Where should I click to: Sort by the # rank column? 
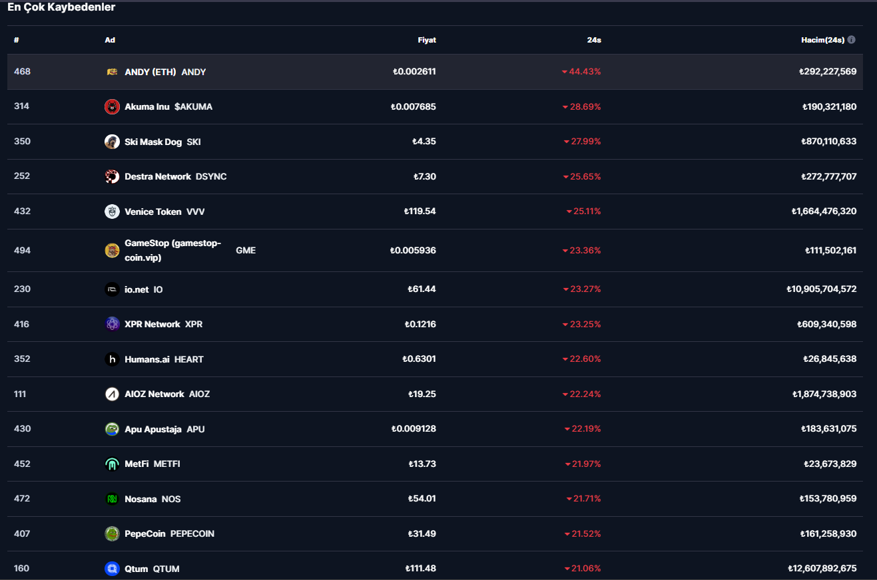pyautogui.click(x=16, y=40)
